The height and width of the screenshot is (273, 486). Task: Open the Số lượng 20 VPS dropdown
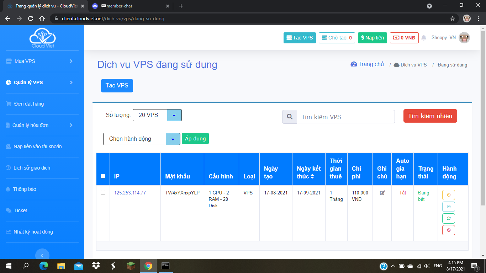pyautogui.click(x=157, y=115)
